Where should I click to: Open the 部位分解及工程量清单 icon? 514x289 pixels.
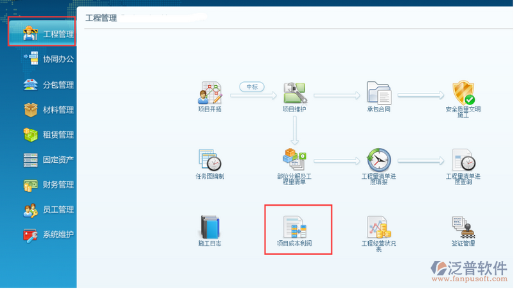[x=294, y=159]
